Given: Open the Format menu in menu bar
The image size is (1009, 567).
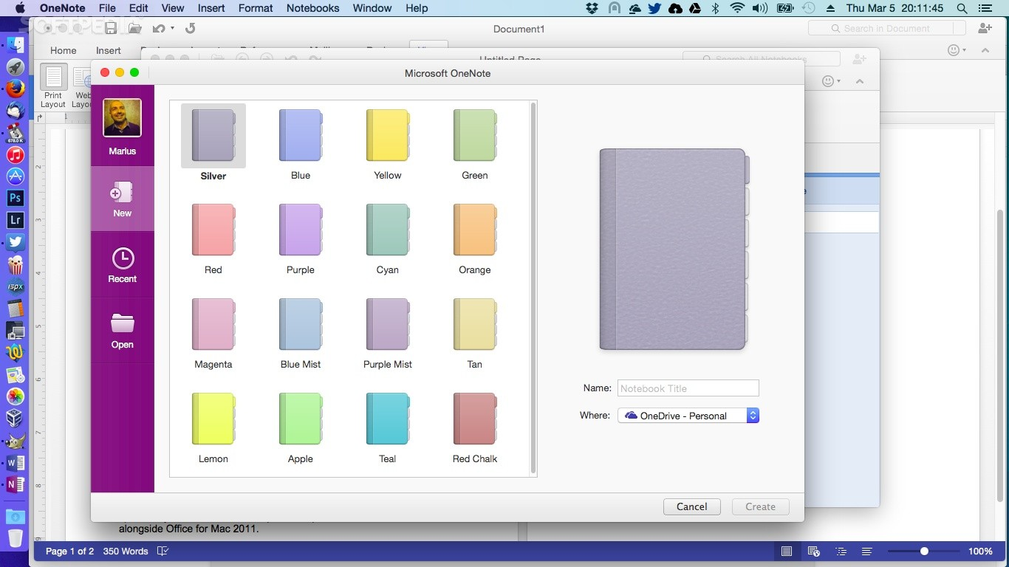Looking at the screenshot, I should (x=256, y=8).
